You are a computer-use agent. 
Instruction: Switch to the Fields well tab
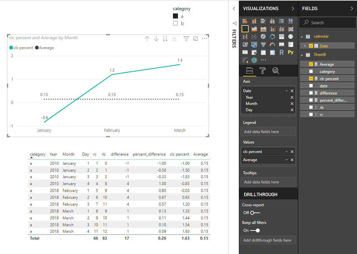[x=250, y=71]
